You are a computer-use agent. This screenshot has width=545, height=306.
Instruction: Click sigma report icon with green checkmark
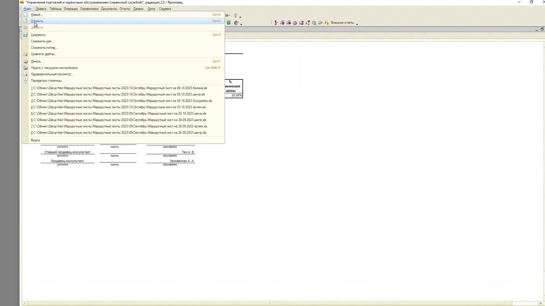(320, 22)
